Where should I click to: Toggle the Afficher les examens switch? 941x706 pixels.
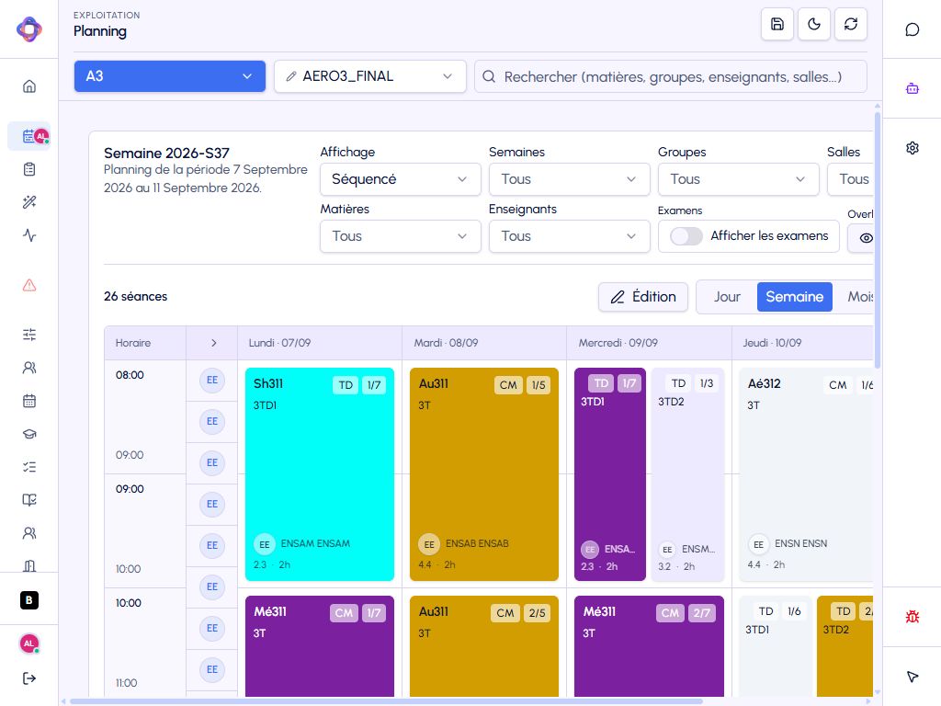pos(686,236)
